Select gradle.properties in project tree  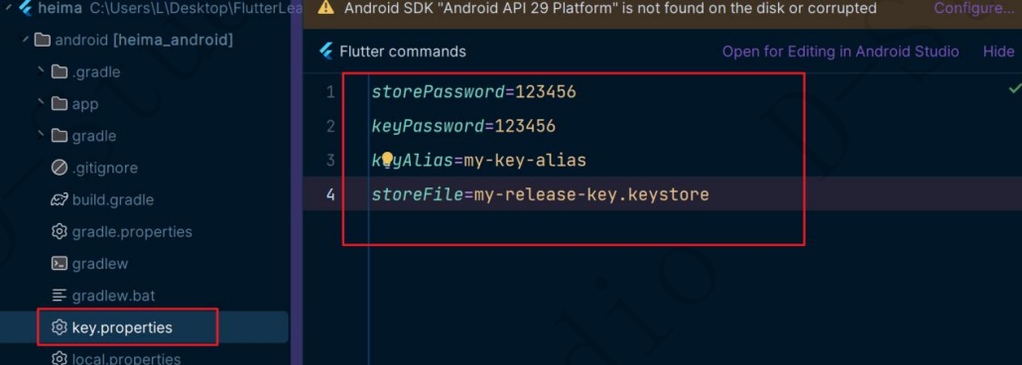132,232
